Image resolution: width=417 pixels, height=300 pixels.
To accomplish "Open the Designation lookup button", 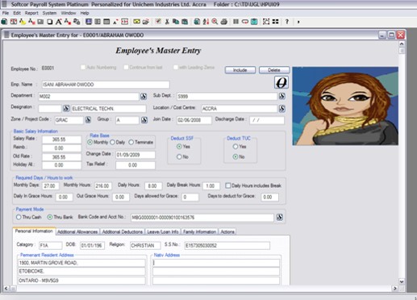I will pyautogui.click(x=66, y=108).
